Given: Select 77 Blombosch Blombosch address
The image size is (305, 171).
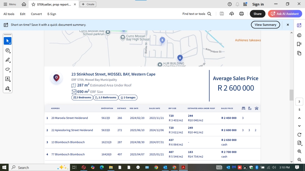Looking at the screenshot, I should [x=68, y=154].
